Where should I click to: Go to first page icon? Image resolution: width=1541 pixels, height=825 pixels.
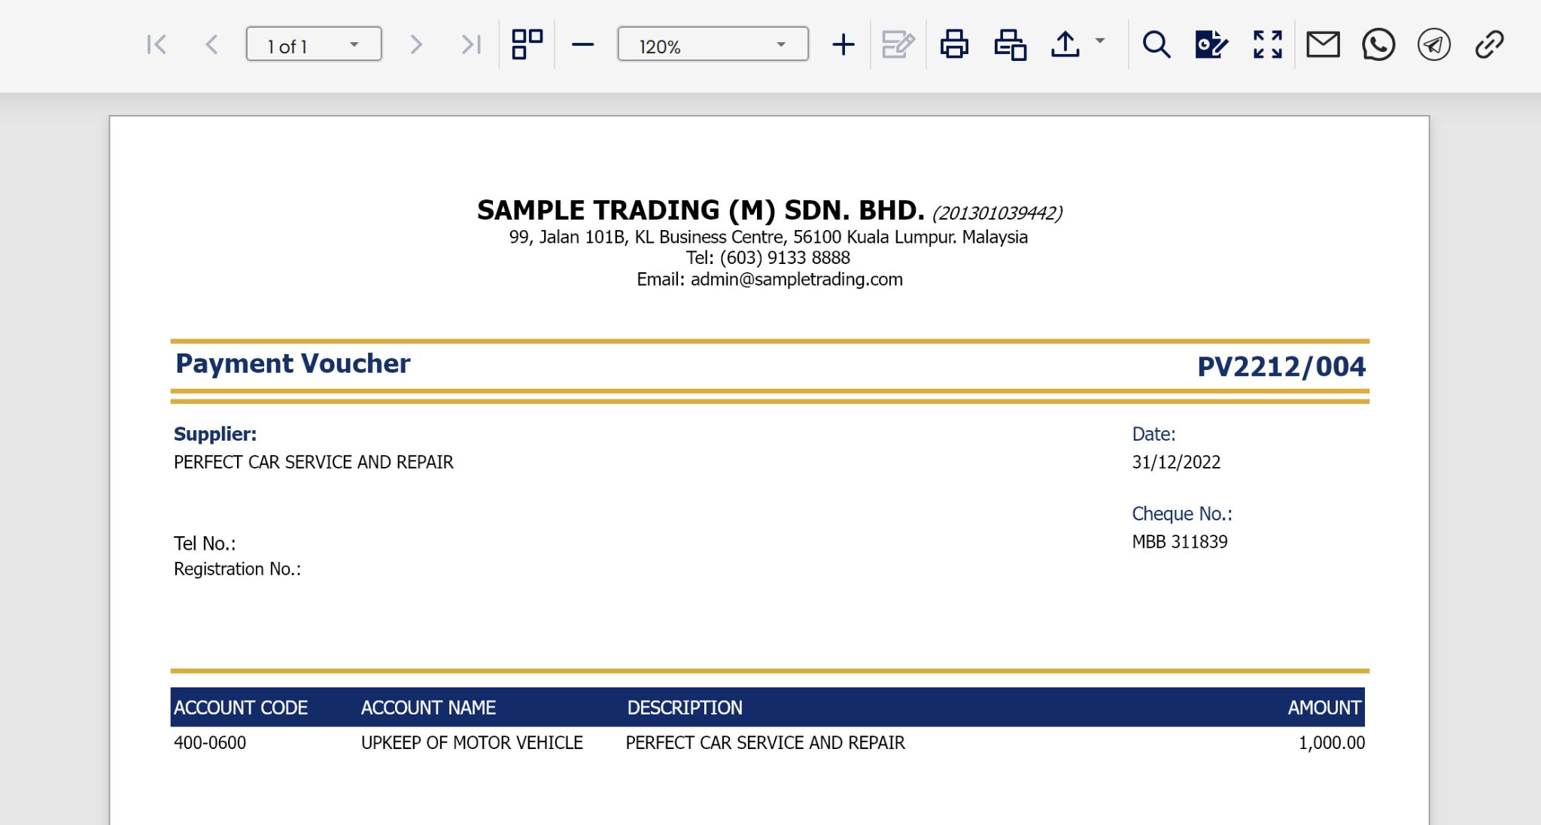(157, 45)
